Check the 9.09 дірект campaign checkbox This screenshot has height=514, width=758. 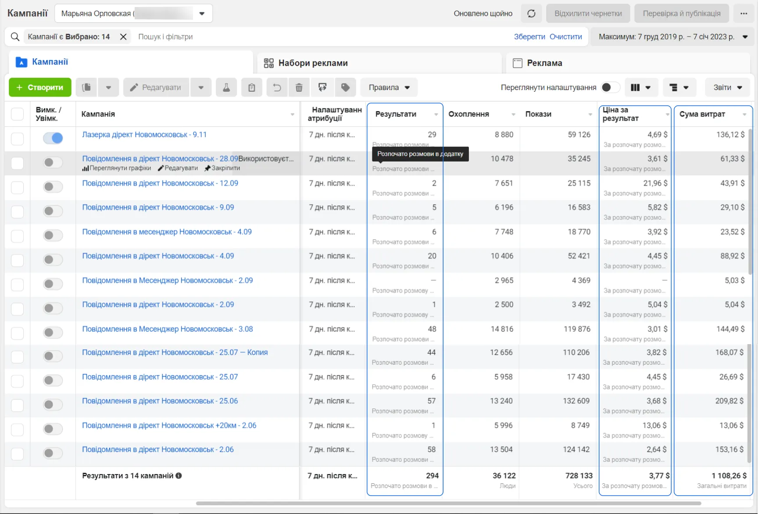click(x=17, y=212)
